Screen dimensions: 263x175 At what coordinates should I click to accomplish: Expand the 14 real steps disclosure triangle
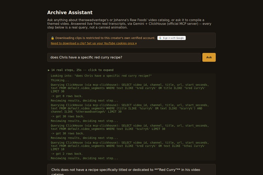click(x=49, y=70)
